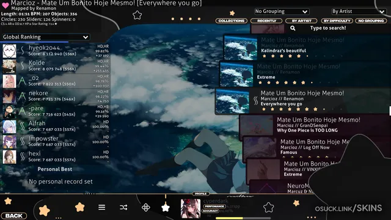Click 'No personal record set' text
This screenshot has width=391, height=220.
tap(60, 182)
